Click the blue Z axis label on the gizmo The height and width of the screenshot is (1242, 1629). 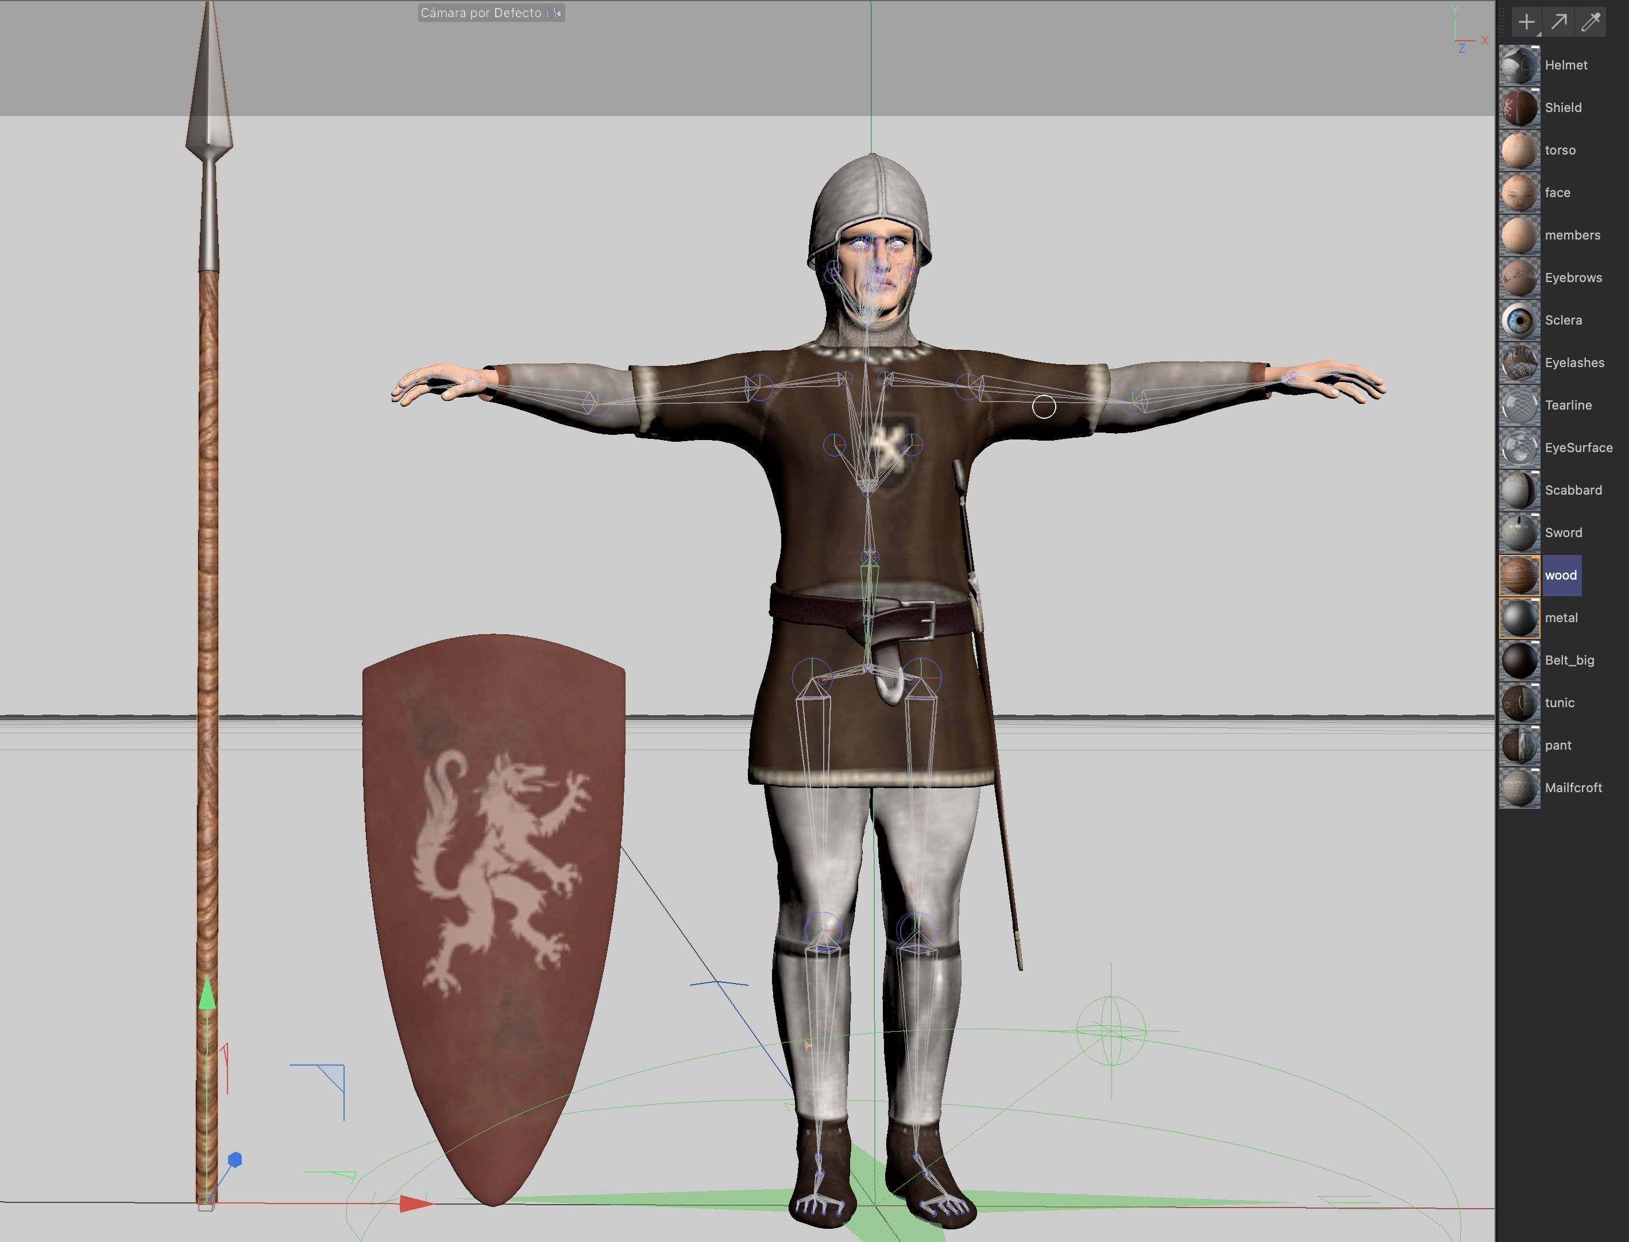coord(1462,49)
